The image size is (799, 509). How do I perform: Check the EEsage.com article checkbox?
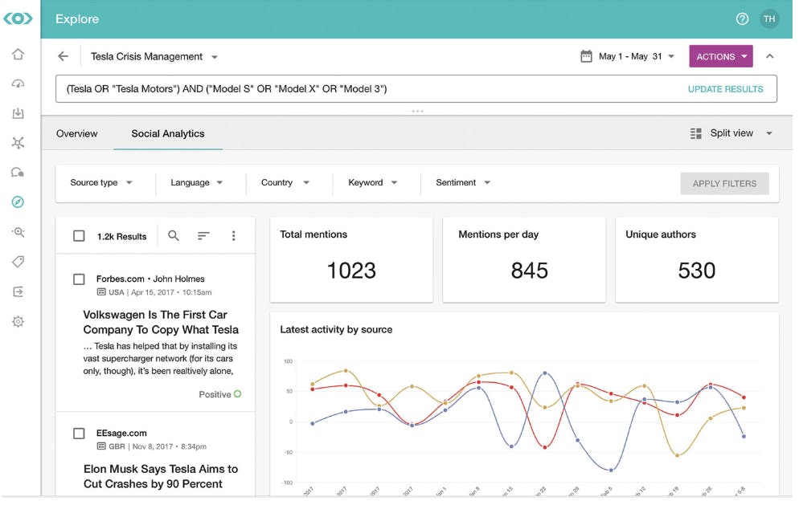tap(79, 434)
